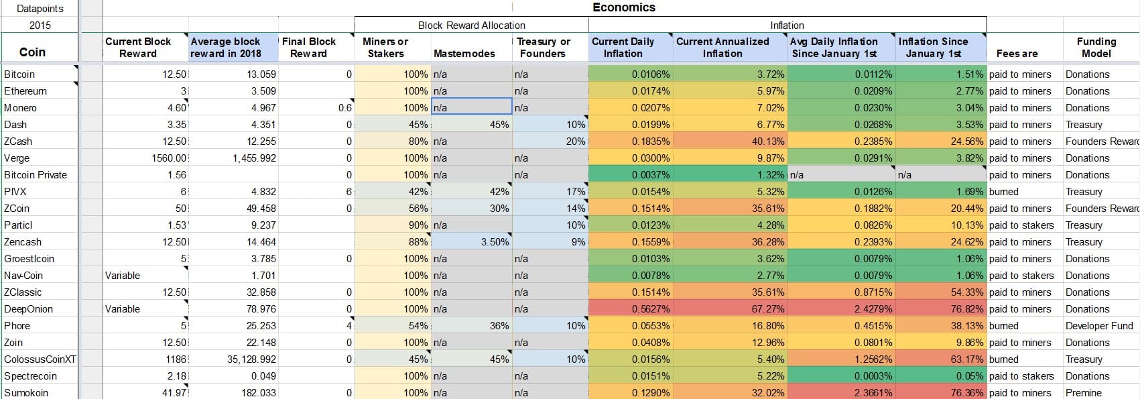The width and height of the screenshot is (1140, 399).
Task: Select ZClassic inflation since January 54.33%
Action: tap(941, 292)
